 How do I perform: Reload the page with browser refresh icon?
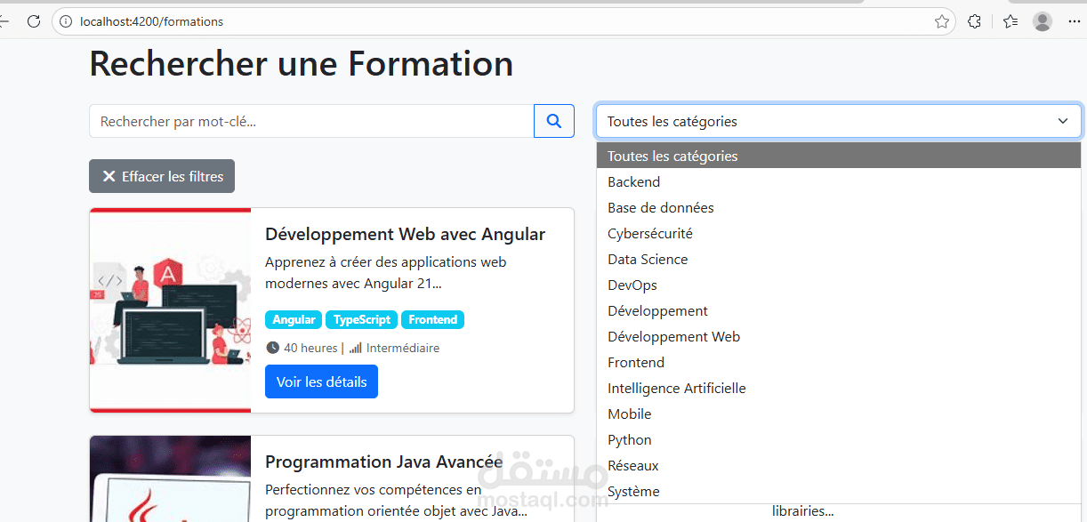pyautogui.click(x=34, y=21)
